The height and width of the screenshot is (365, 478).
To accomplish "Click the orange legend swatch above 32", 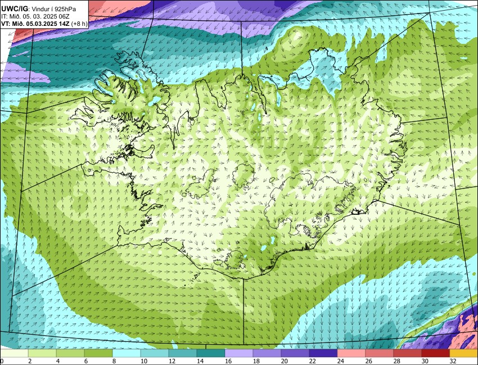I will [x=464, y=353].
